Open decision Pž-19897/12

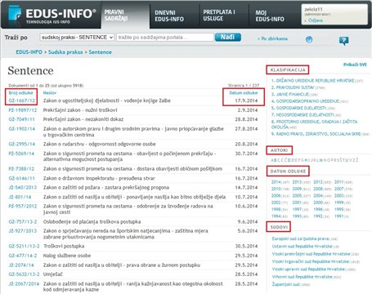(x=23, y=110)
